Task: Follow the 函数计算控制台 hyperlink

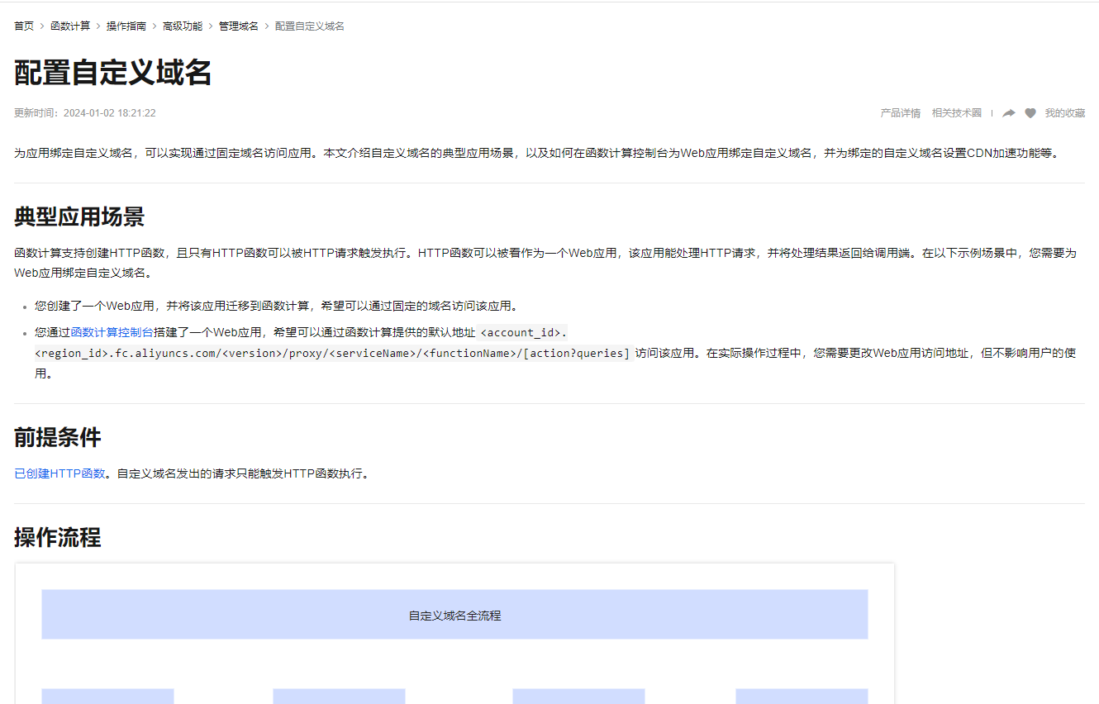Action: click(x=112, y=333)
